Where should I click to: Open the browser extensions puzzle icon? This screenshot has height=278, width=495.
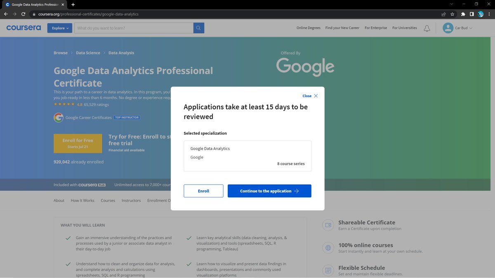(x=462, y=14)
